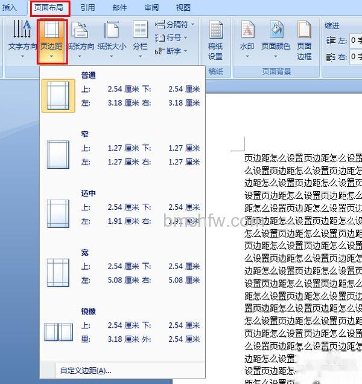
Task: Click the 页边距 margins icon
Action: tap(51, 29)
